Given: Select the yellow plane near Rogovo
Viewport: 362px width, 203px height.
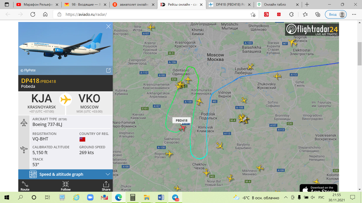Looking at the screenshot, I should [169, 154].
